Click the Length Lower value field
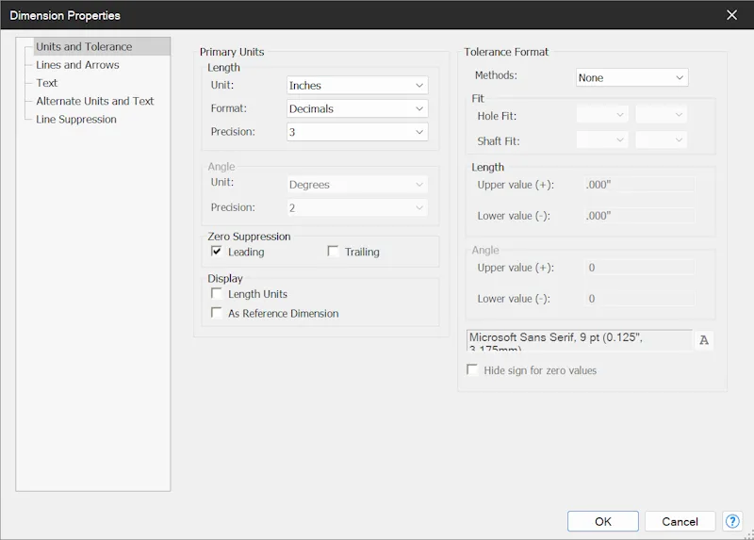This screenshot has height=540, width=754. [639, 216]
